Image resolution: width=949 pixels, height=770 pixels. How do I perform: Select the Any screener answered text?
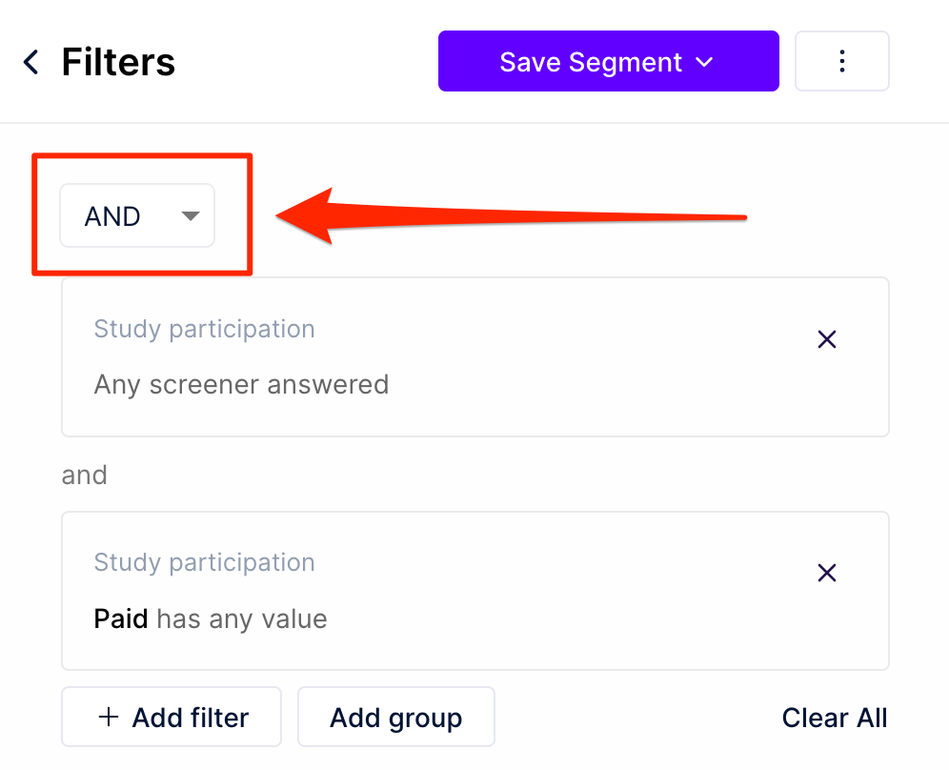[241, 385]
